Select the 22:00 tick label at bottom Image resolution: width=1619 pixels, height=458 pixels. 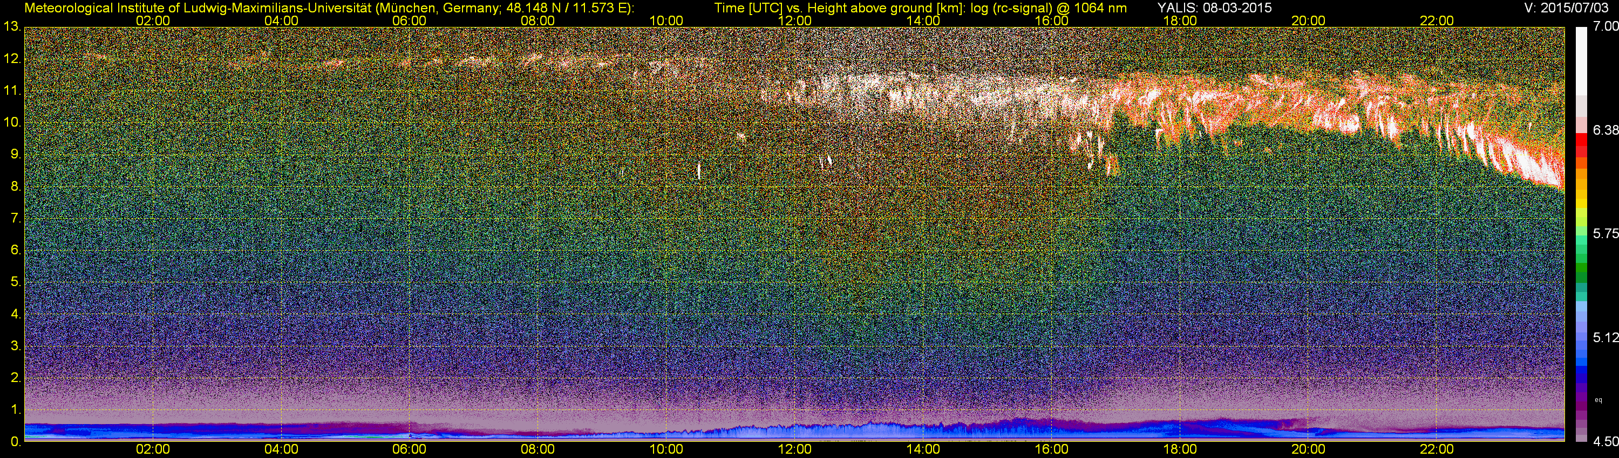(x=1437, y=449)
